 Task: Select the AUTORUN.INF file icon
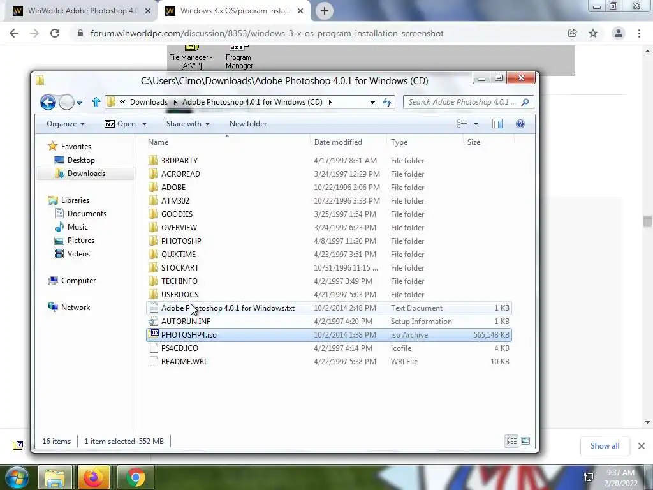click(153, 322)
